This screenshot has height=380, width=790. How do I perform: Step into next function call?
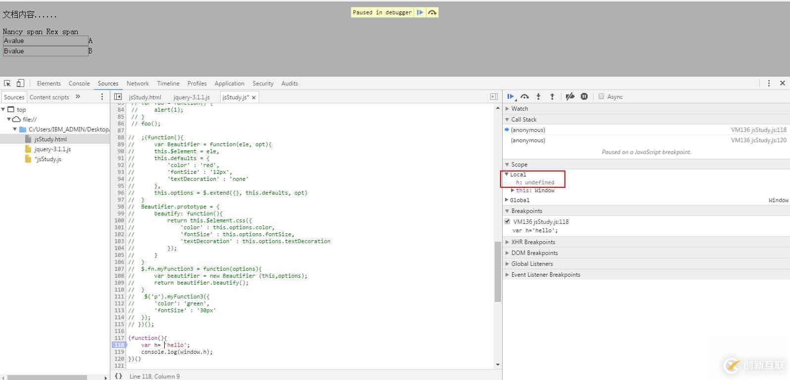pos(539,97)
